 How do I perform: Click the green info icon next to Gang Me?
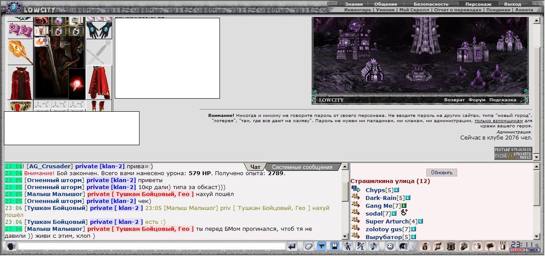[404, 206]
